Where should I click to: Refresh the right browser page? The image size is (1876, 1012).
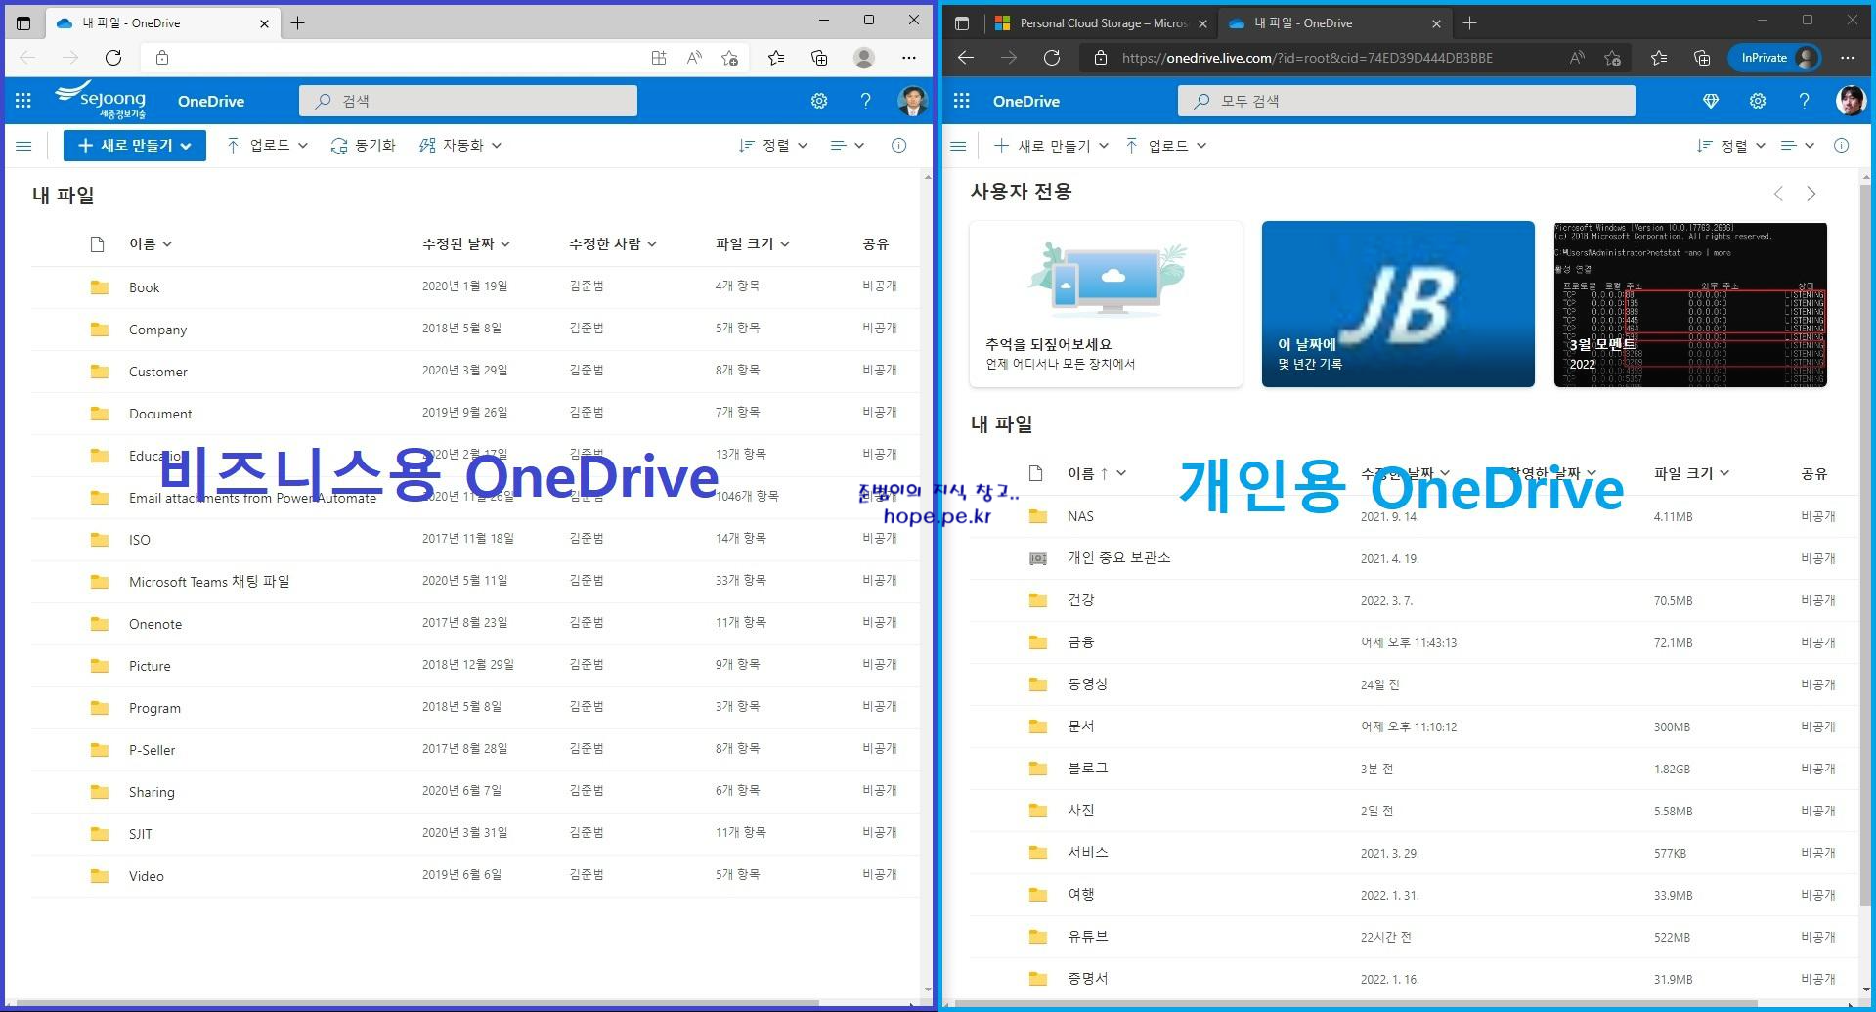coord(1052,58)
